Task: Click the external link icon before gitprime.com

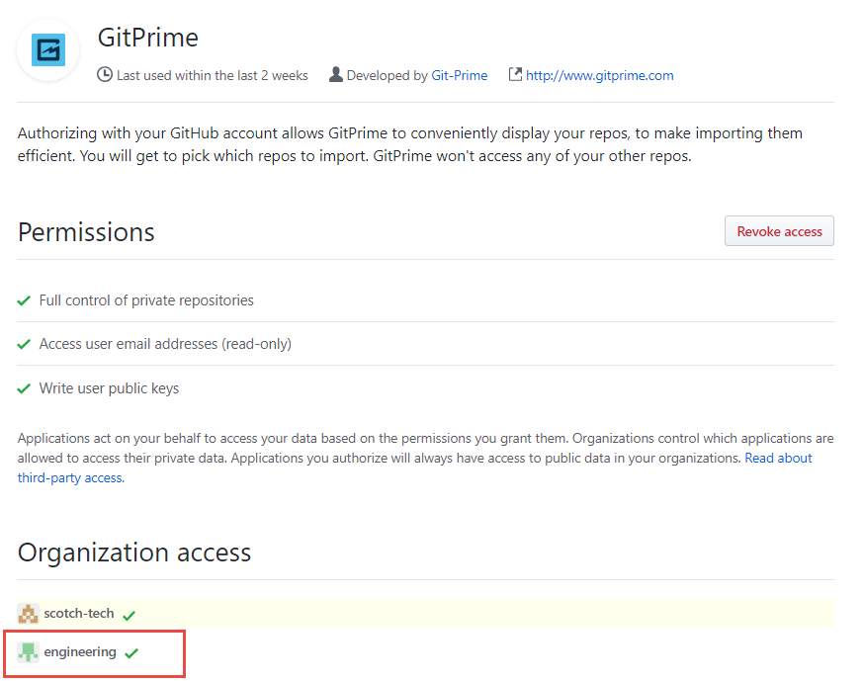Action: (x=515, y=74)
